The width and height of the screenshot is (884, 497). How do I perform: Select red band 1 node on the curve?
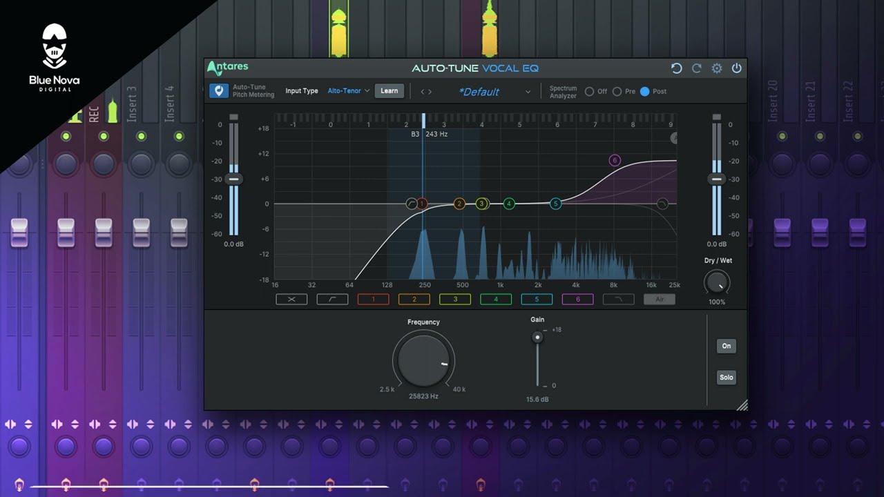[x=422, y=204]
